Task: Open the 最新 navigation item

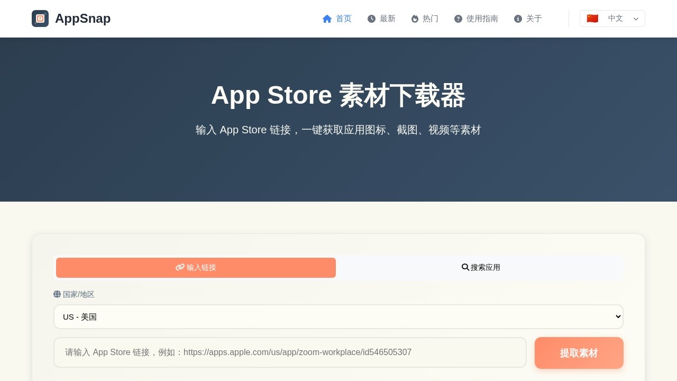Action: click(387, 19)
